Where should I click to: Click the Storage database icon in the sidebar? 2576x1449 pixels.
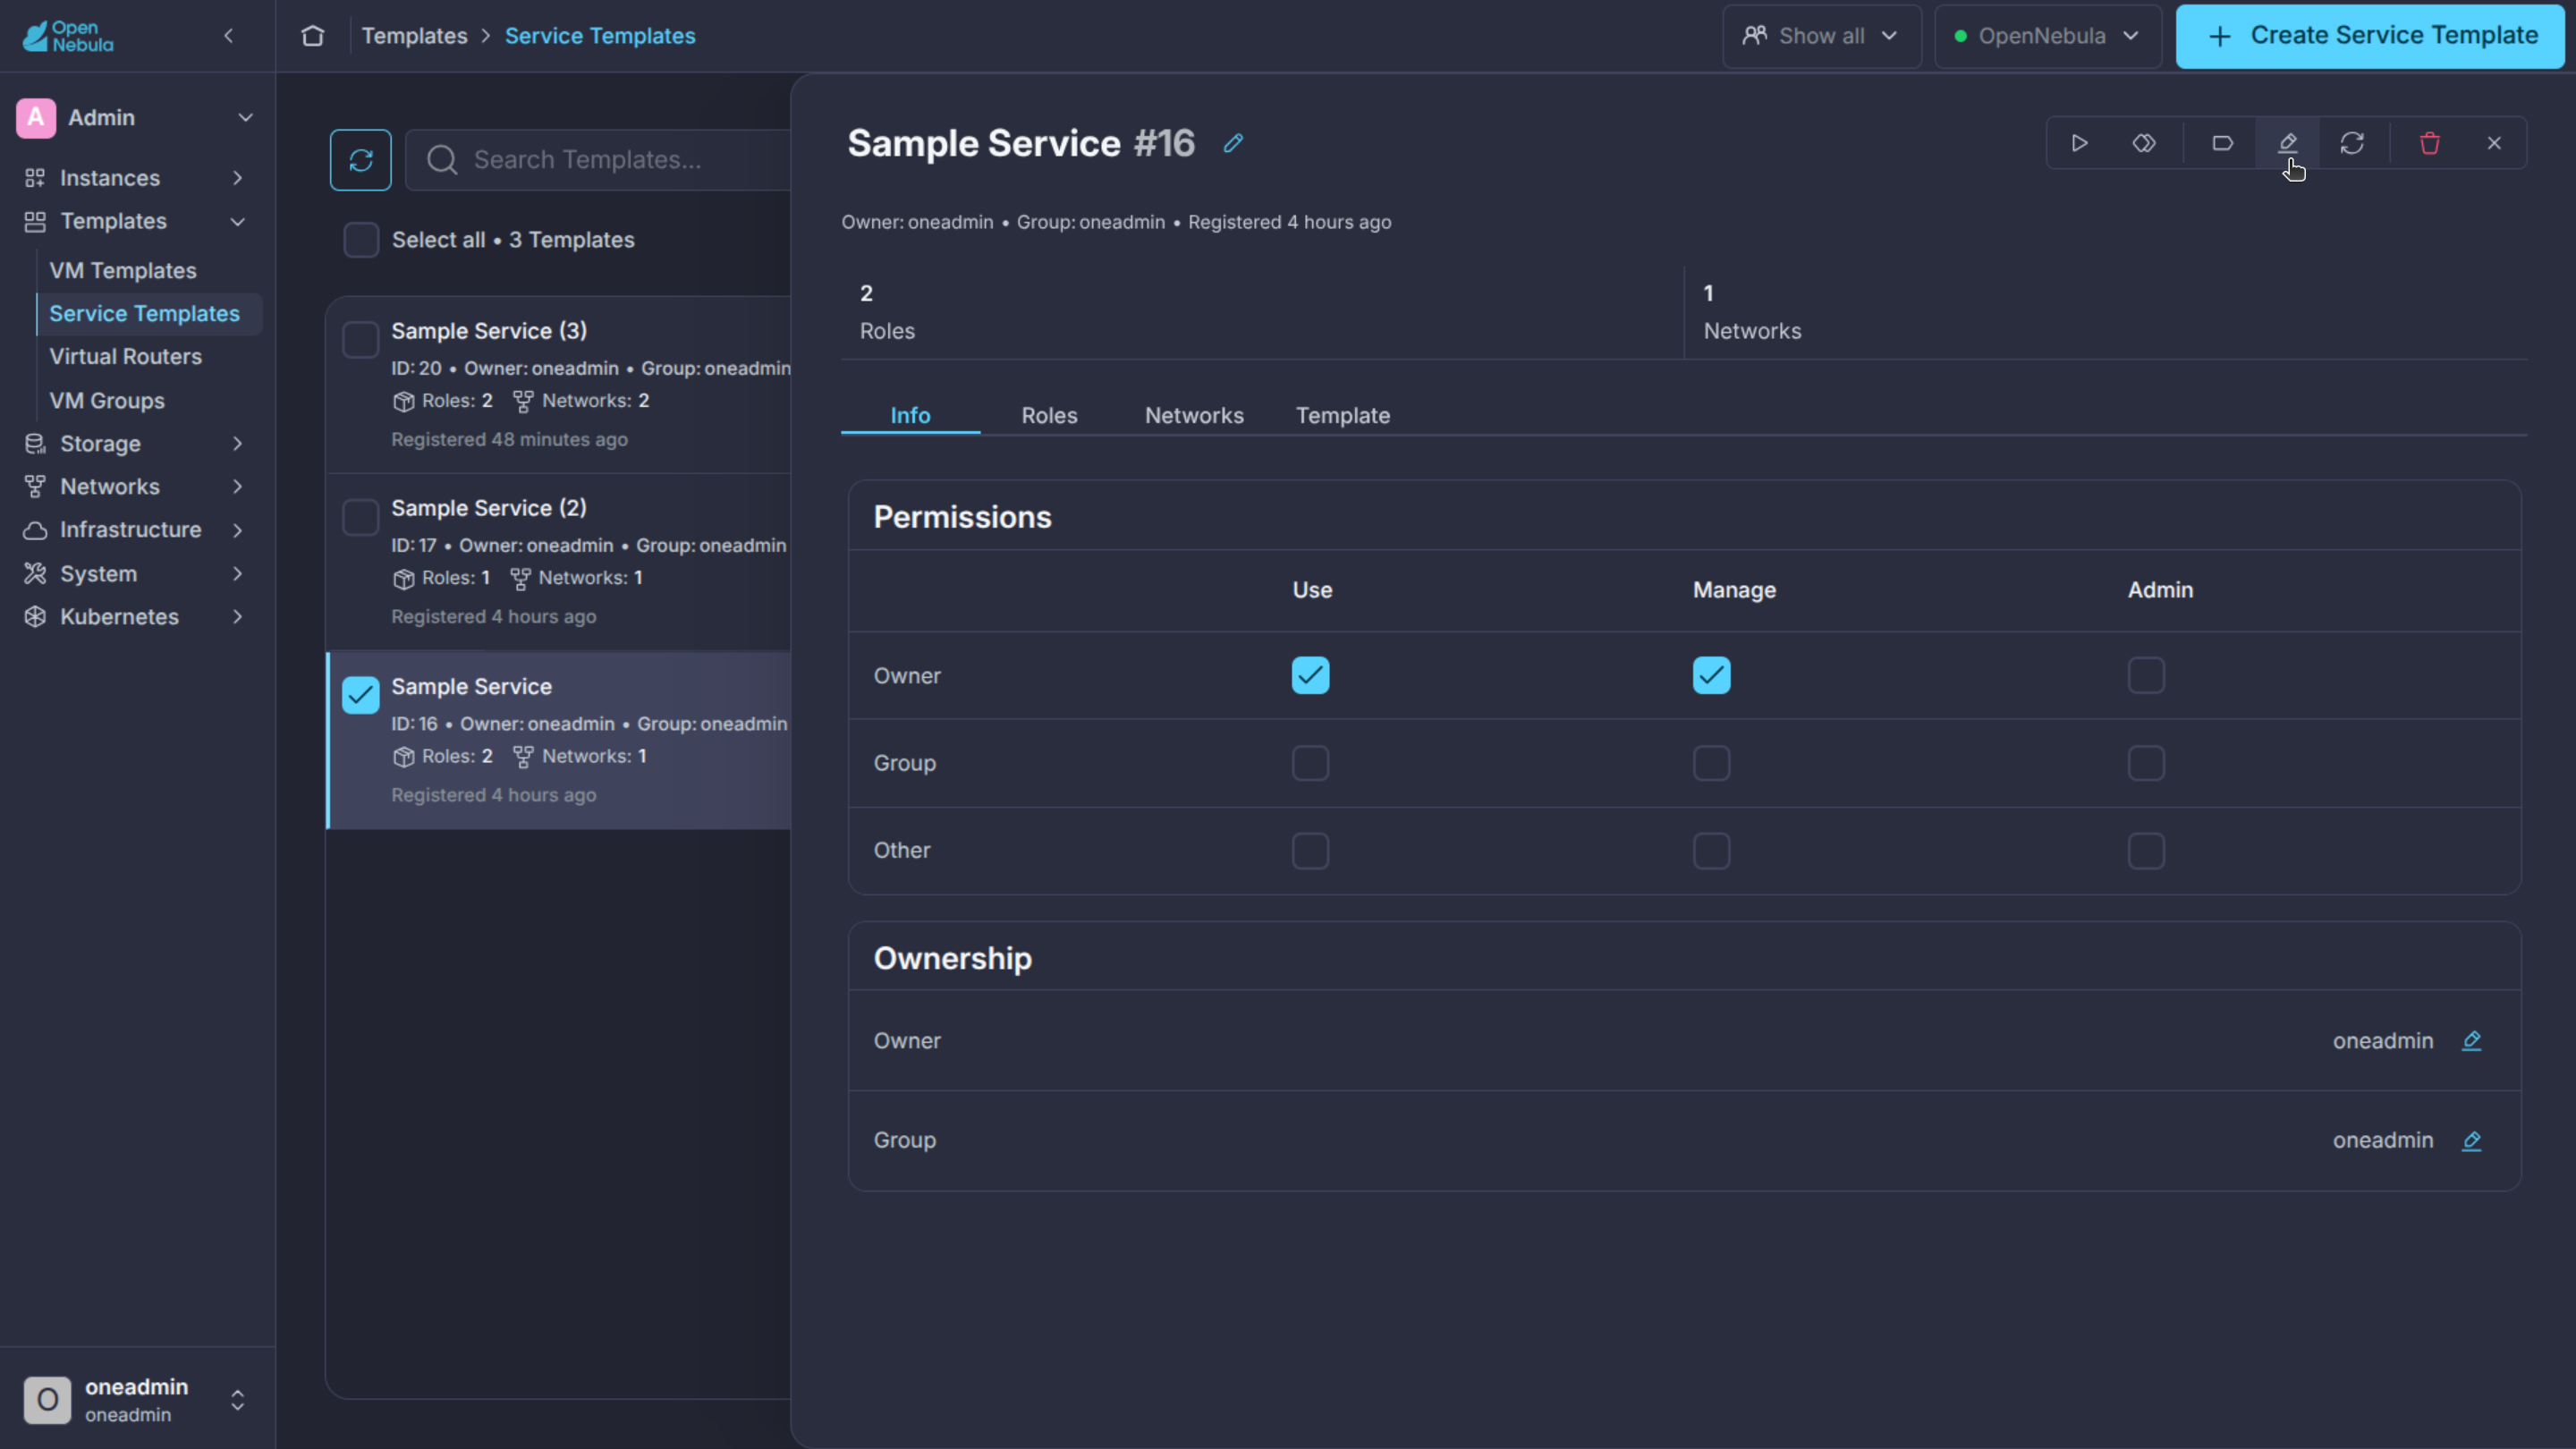coord(35,444)
